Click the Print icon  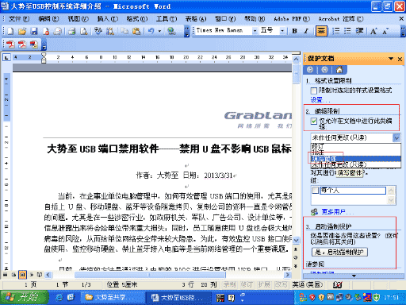click(x=58, y=31)
